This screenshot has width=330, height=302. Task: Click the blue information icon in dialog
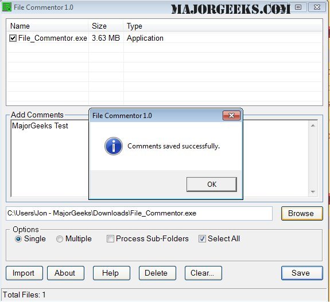(x=114, y=146)
